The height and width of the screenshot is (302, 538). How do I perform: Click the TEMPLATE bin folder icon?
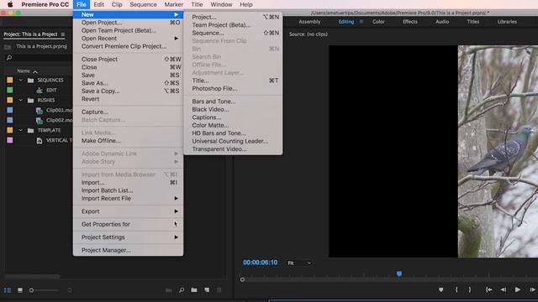pos(30,131)
